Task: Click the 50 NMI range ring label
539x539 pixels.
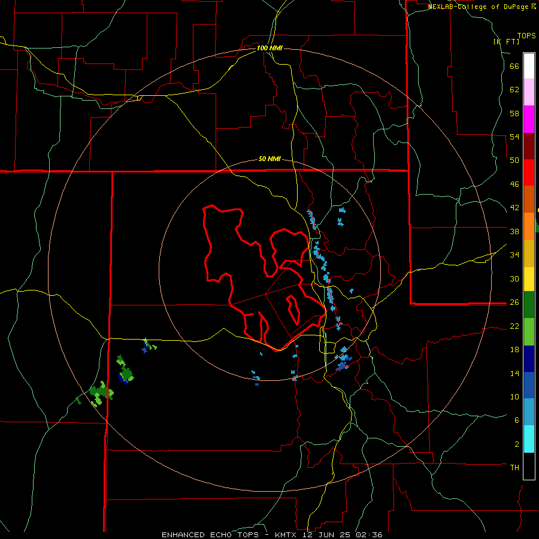Action: click(x=269, y=159)
